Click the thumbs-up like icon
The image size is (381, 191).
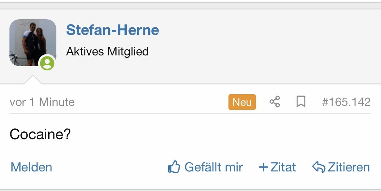(174, 168)
